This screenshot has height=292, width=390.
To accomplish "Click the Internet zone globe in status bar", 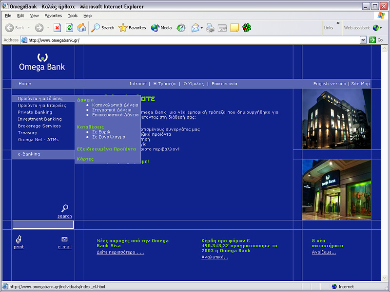I will (x=334, y=287).
